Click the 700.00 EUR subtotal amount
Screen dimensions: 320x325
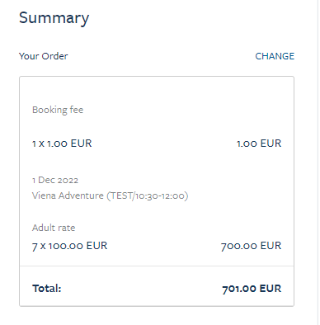252,246
